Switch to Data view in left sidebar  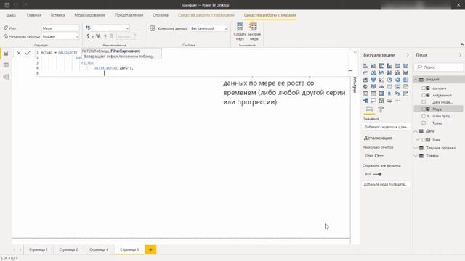[6, 65]
